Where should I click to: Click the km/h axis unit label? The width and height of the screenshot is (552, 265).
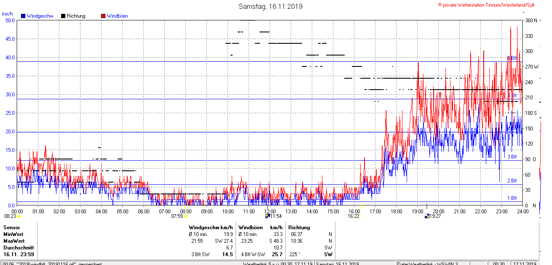point(7,14)
